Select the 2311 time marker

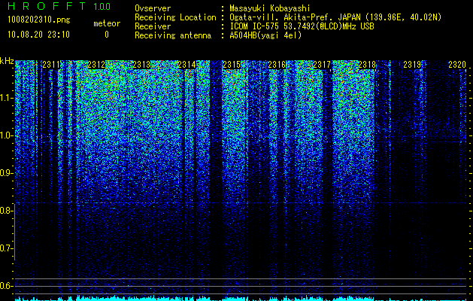point(51,65)
